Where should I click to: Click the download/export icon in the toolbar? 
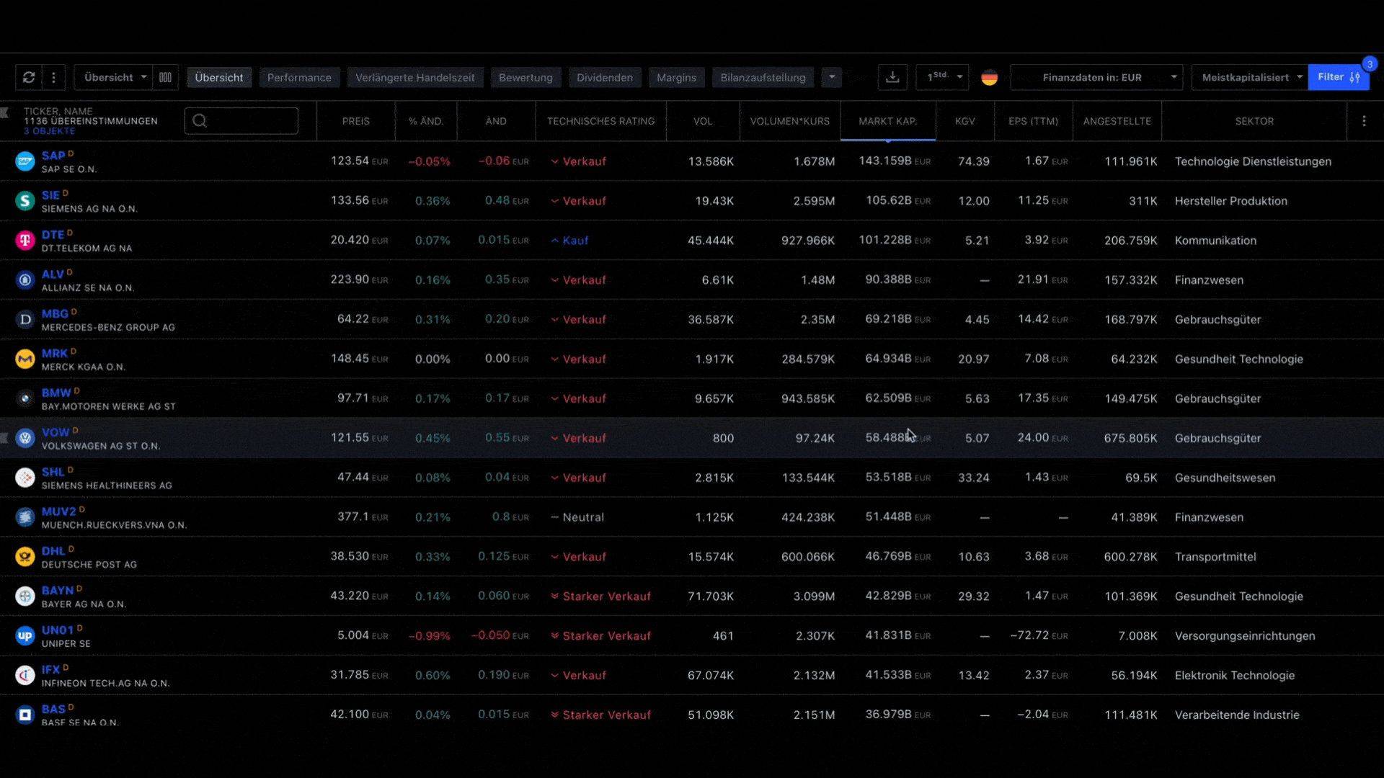(892, 77)
